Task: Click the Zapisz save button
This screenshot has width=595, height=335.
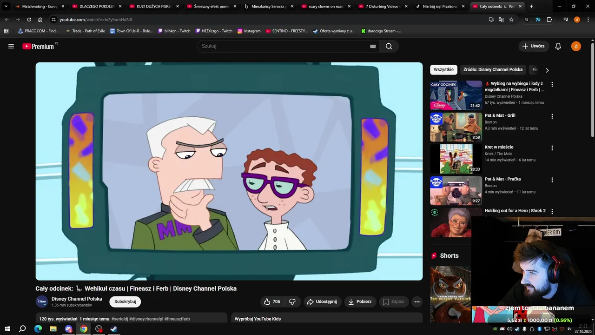Action: (394, 301)
